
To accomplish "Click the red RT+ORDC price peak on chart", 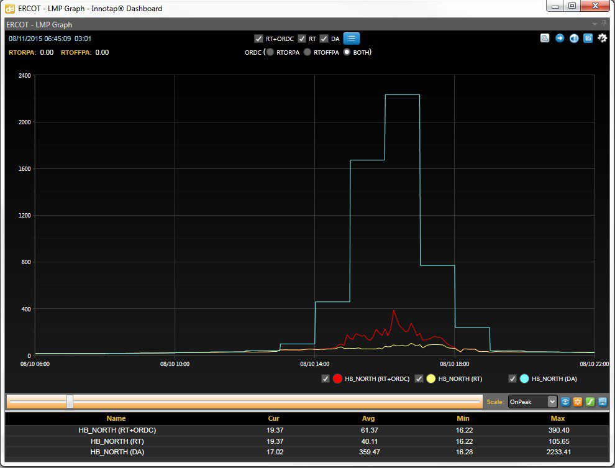I will 393,311.
